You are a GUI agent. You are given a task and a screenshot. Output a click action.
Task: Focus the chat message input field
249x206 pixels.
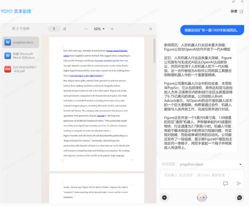(x=202, y=175)
